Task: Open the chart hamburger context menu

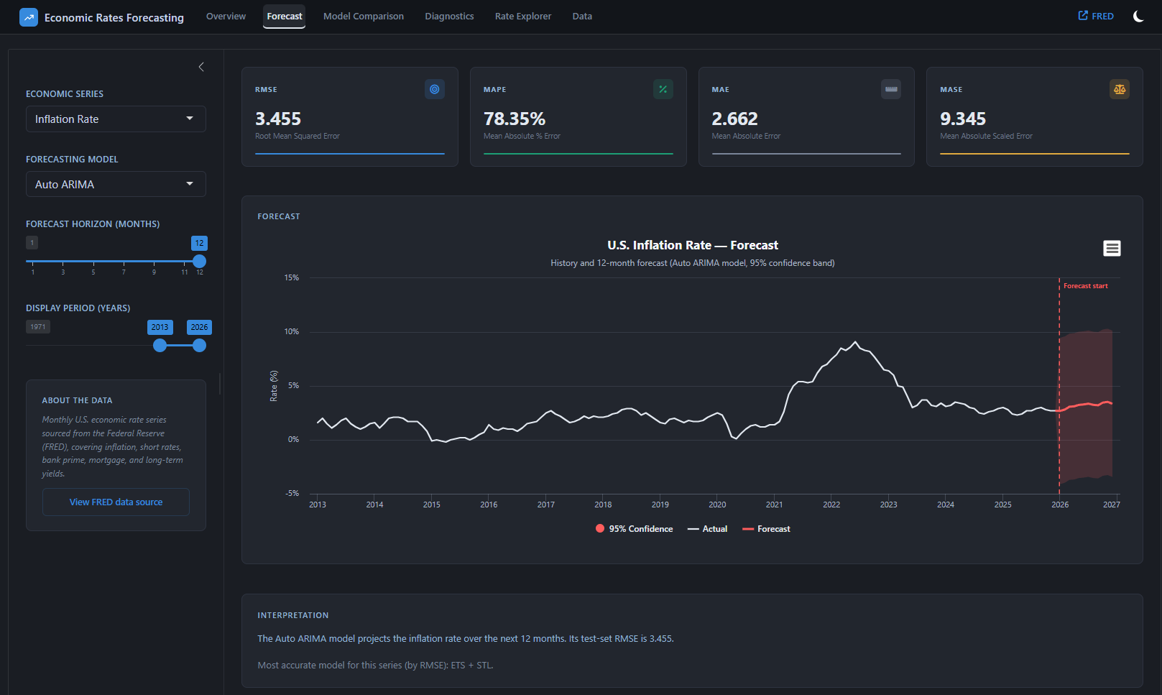Action: (1112, 248)
